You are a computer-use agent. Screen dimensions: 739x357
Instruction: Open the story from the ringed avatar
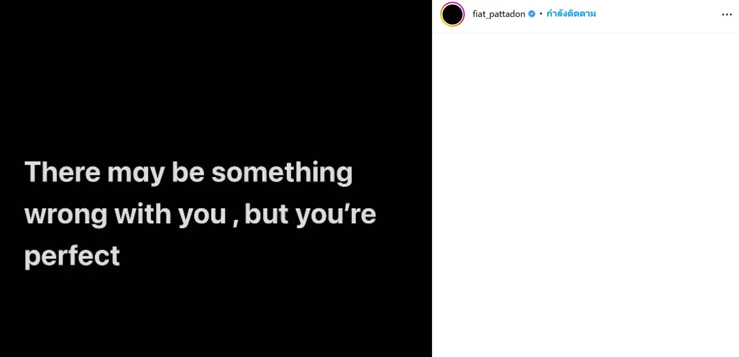tap(452, 14)
